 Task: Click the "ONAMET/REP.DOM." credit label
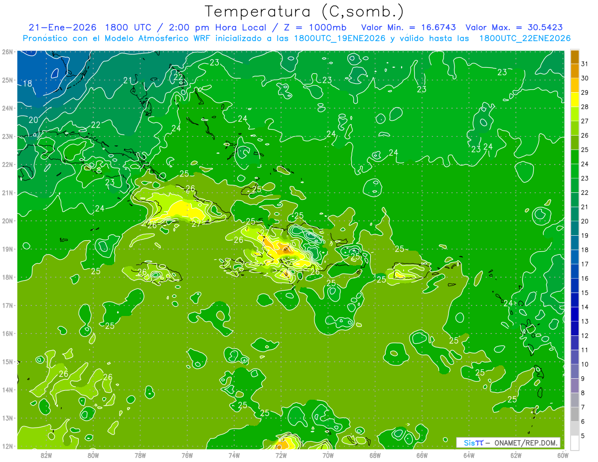coord(526,443)
